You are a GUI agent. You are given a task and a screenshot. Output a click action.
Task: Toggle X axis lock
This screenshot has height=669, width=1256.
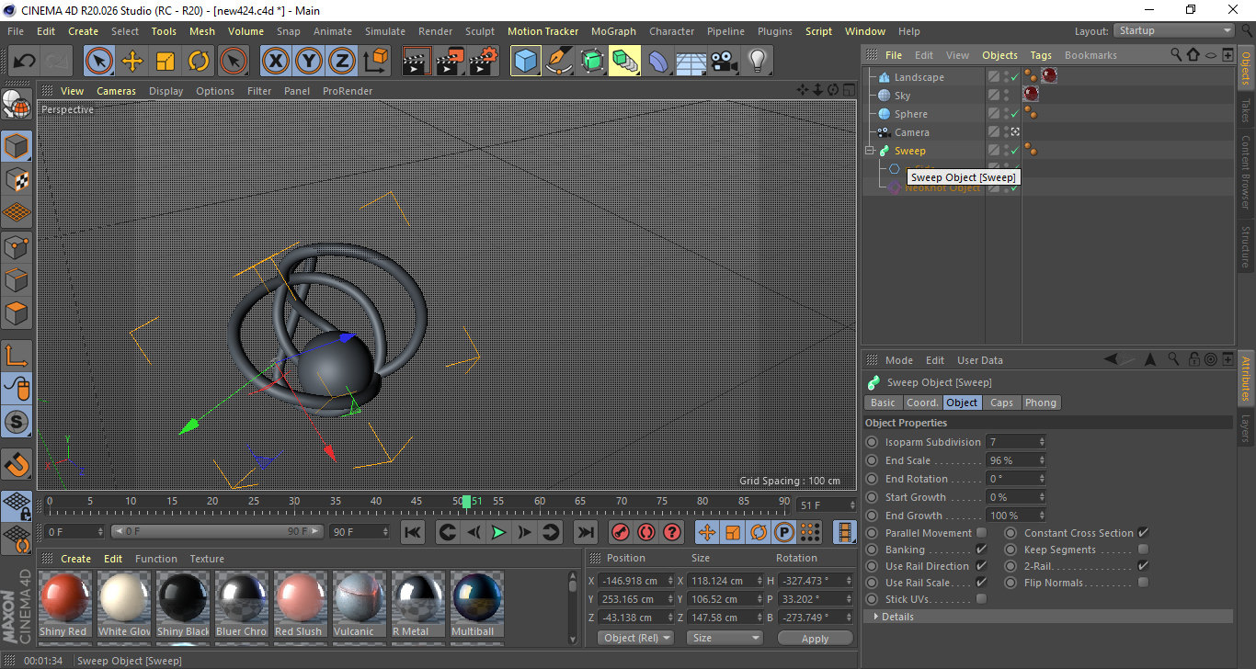pos(276,62)
